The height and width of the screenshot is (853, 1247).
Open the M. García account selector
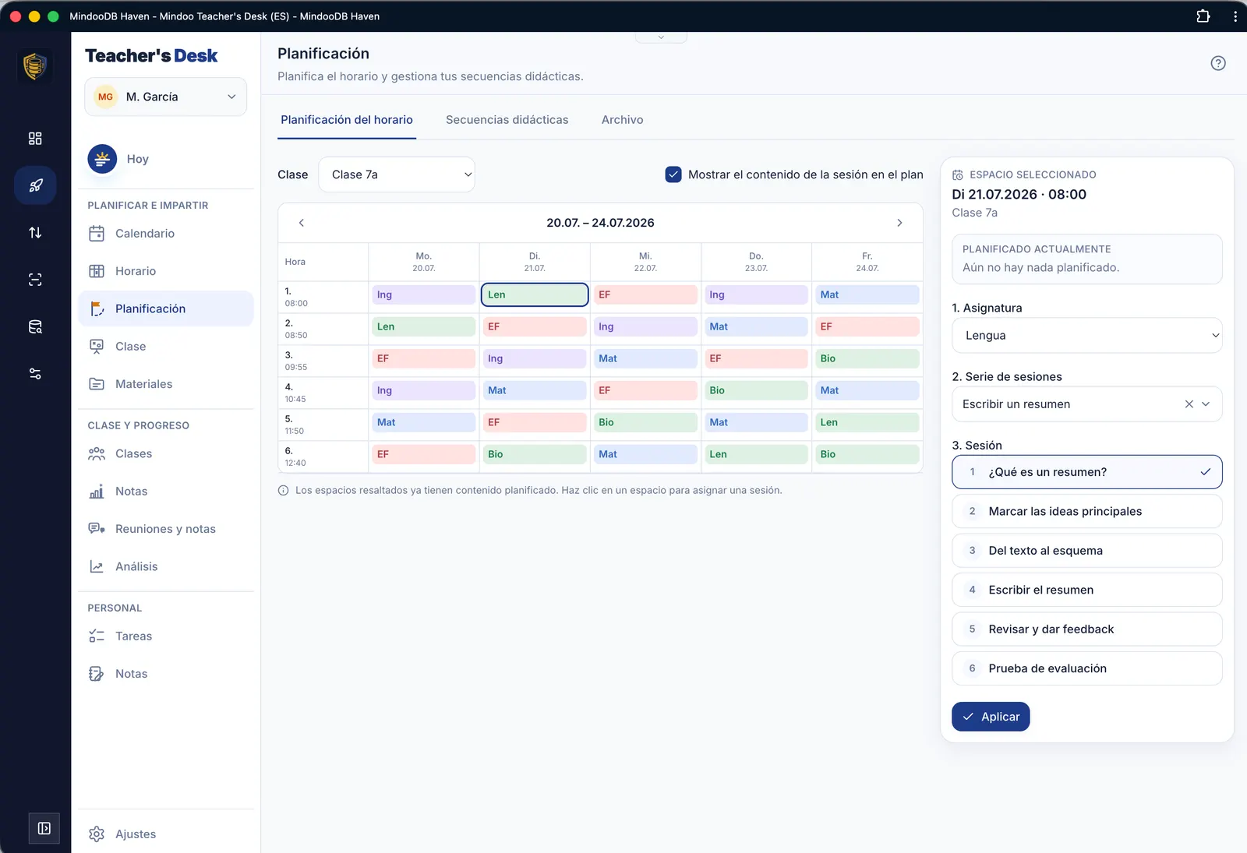click(165, 97)
